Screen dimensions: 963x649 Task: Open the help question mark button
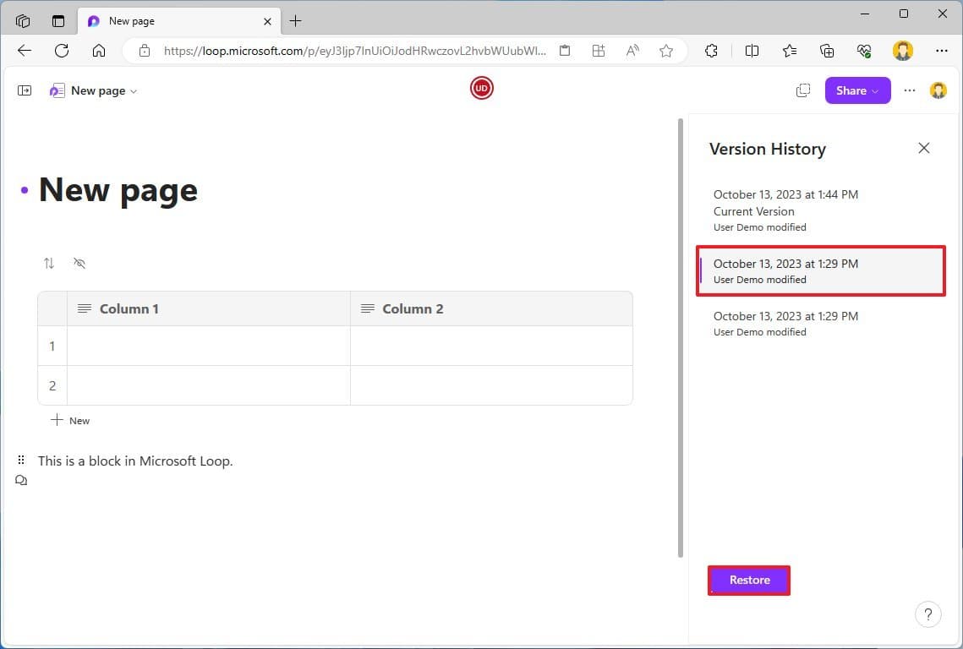927,614
